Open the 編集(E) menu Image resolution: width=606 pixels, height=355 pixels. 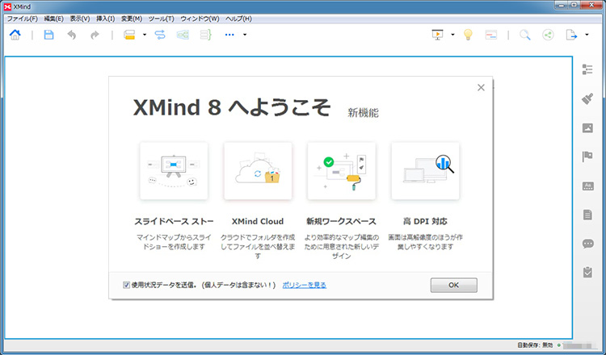click(53, 19)
